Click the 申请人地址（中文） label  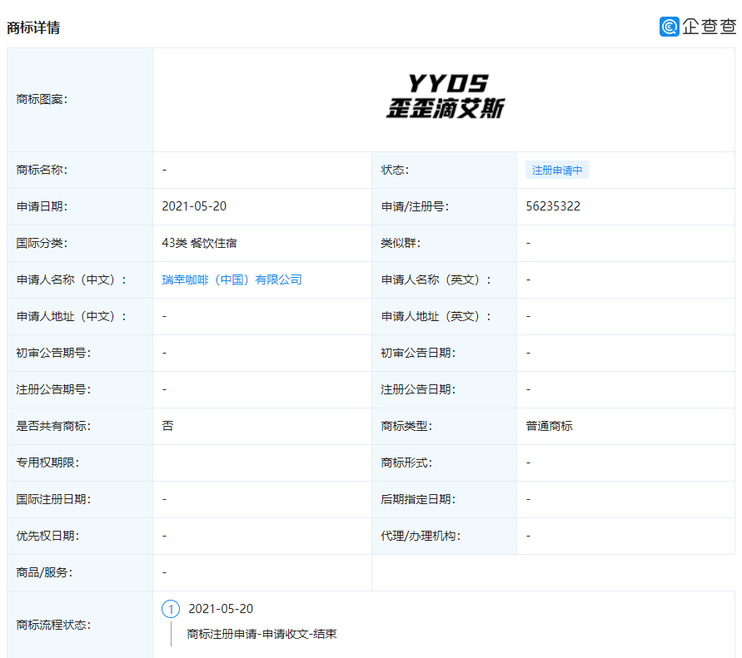pos(72,316)
